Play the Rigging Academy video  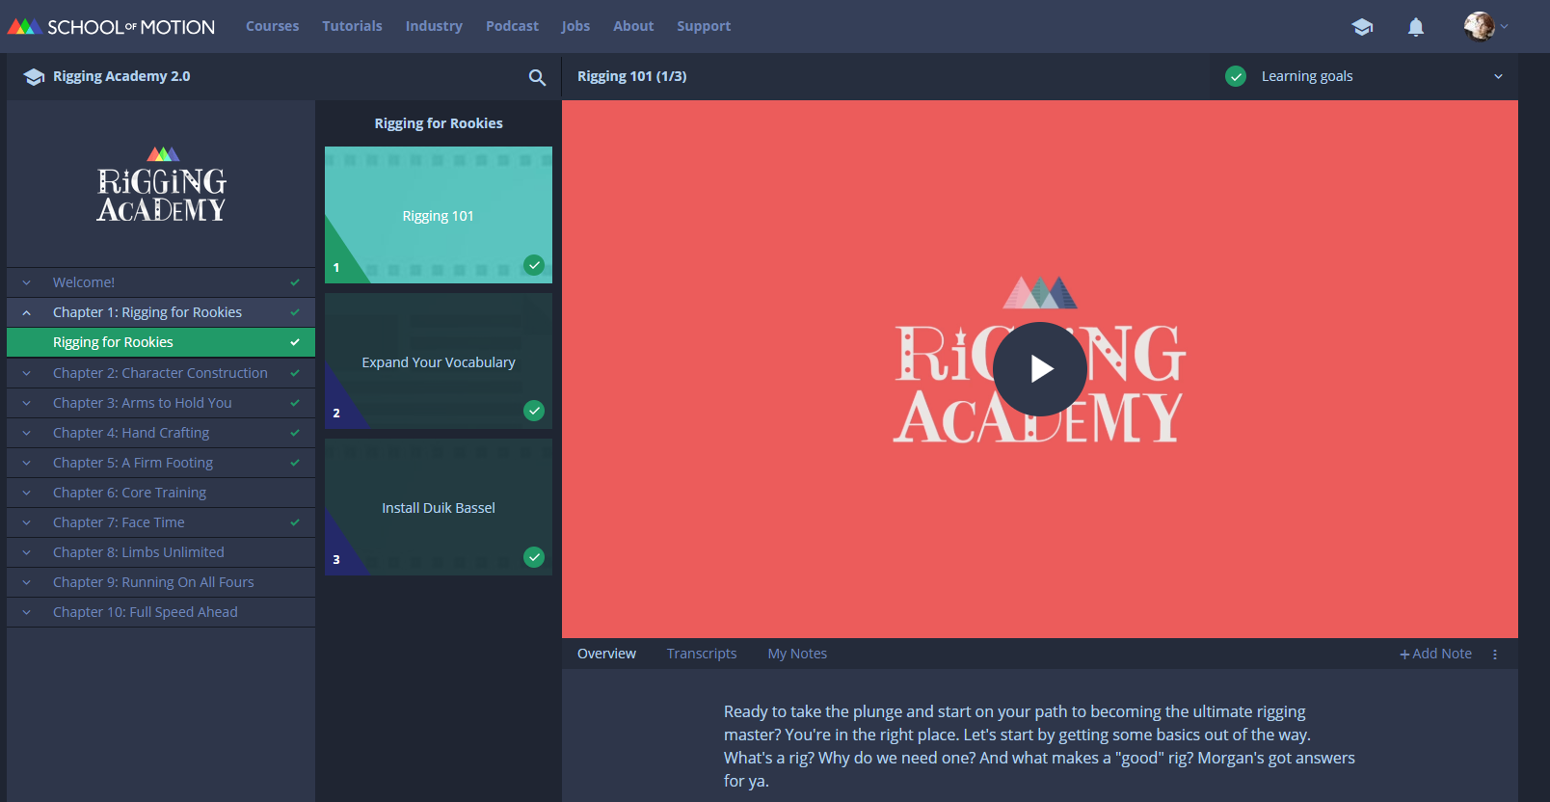[x=1040, y=369]
